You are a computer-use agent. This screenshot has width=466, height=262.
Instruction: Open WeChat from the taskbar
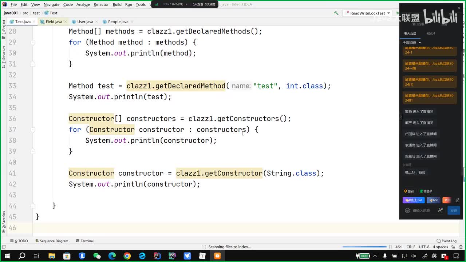pos(97,256)
